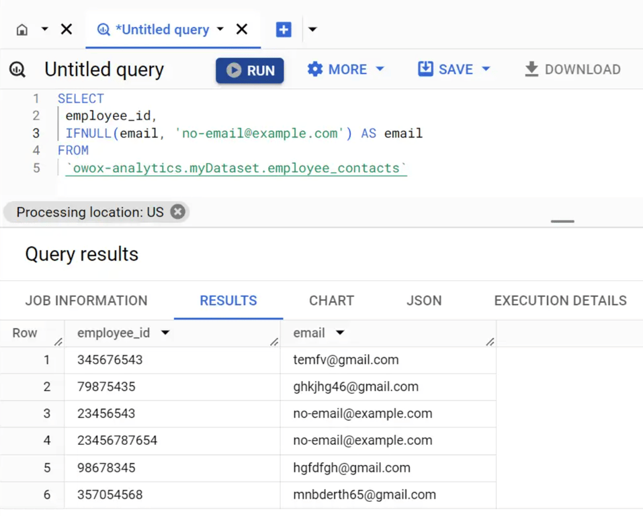Open the Untitled query tab dropdown arrow
Screen dimensions: 643x516
click(220, 29)
